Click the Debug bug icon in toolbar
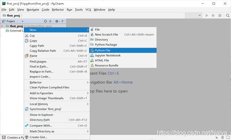Image resolution: width=231 pixels, height=140 pixels. 213,15
